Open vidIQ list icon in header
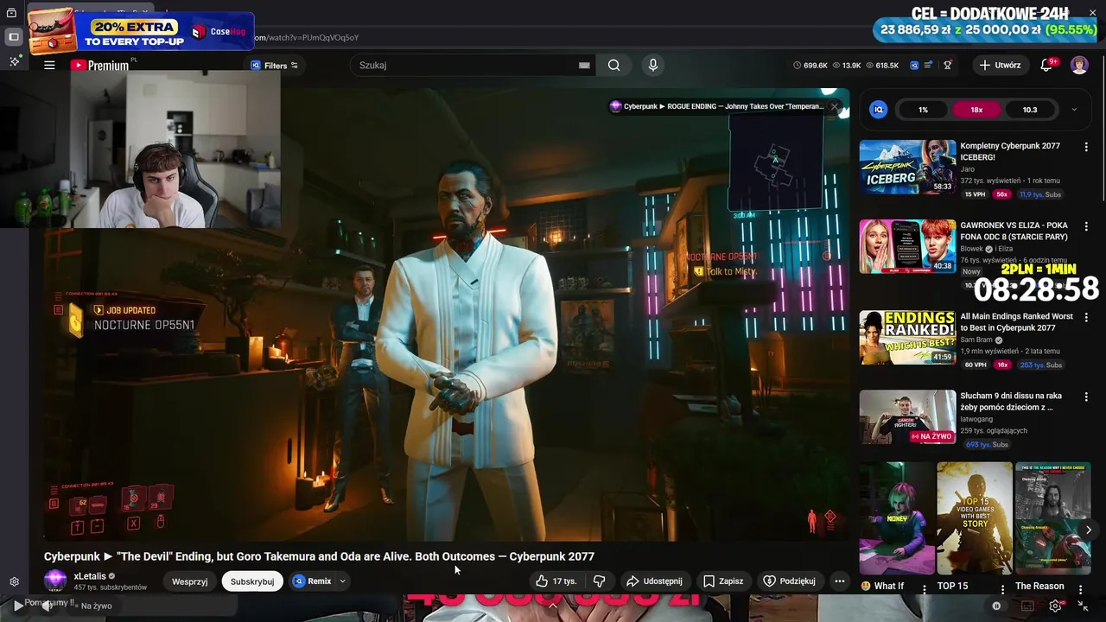The height and width of the screenshot is (622, 1106). [929, 66]
